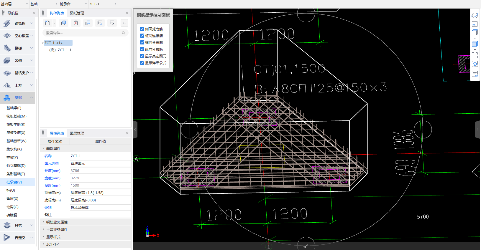Toggle the 横向分布筋 checkbox
This screenshot has width=481, height=250.
pos(142,42)
